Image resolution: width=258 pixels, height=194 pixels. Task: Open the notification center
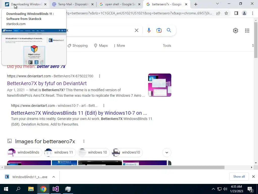click(250, 189)
